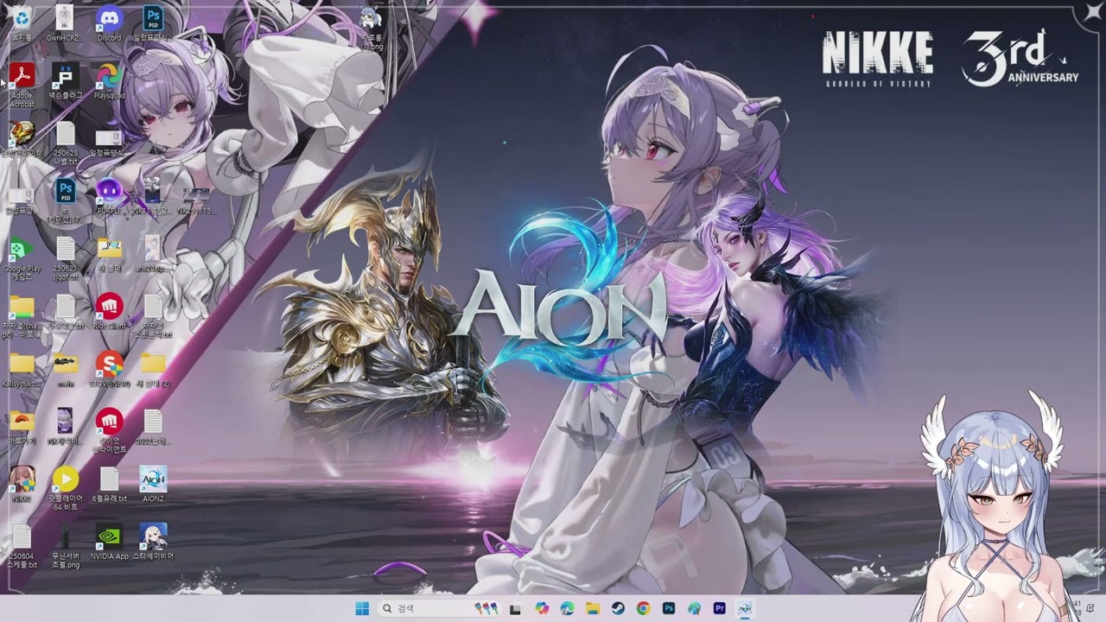Open Microsoft Edge from the taskbar
This screenshot has height=622, width=1106.
[x=567, y=608]
